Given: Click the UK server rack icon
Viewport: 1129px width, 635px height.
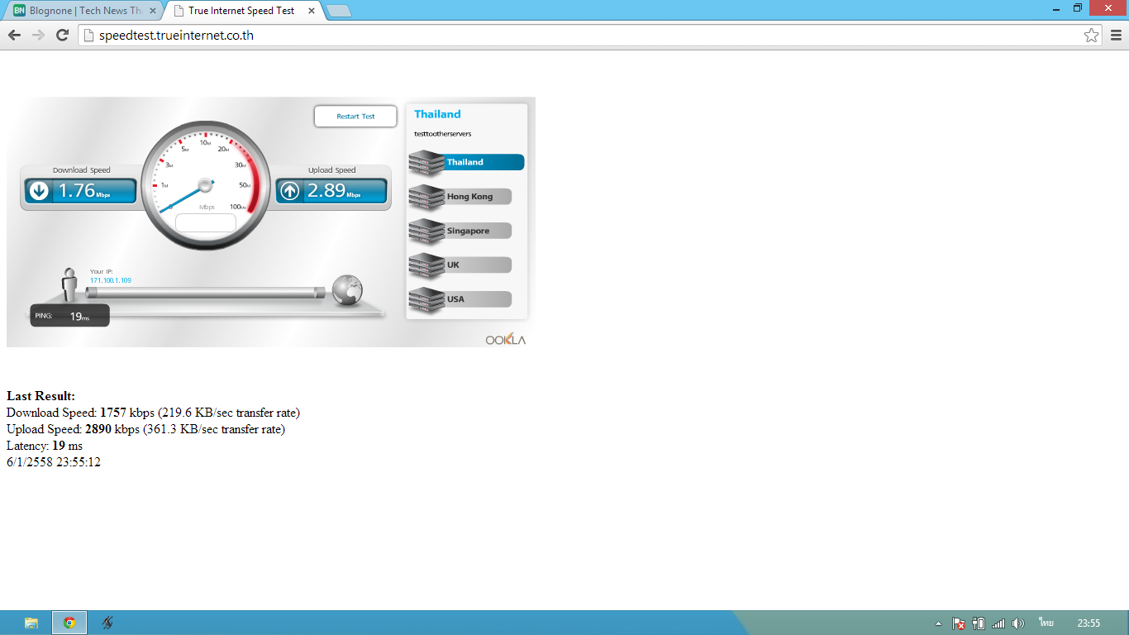Looking at the screenshot, I should [426, 265].
